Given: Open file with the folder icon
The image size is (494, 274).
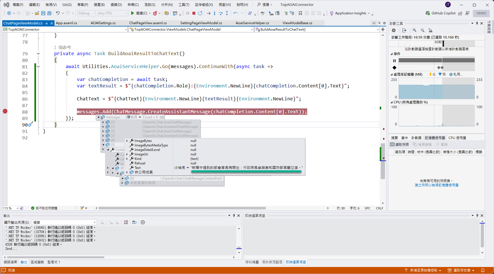Looking at the screenshot, I should 37,13.
